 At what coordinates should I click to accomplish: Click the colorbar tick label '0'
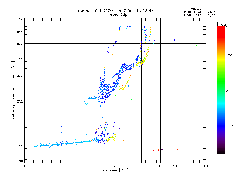227,91
